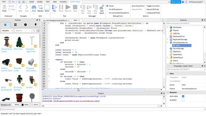206x116 pixels.
Task: Open the Toolbox filter options icon
Action: [x=38, y=31]
